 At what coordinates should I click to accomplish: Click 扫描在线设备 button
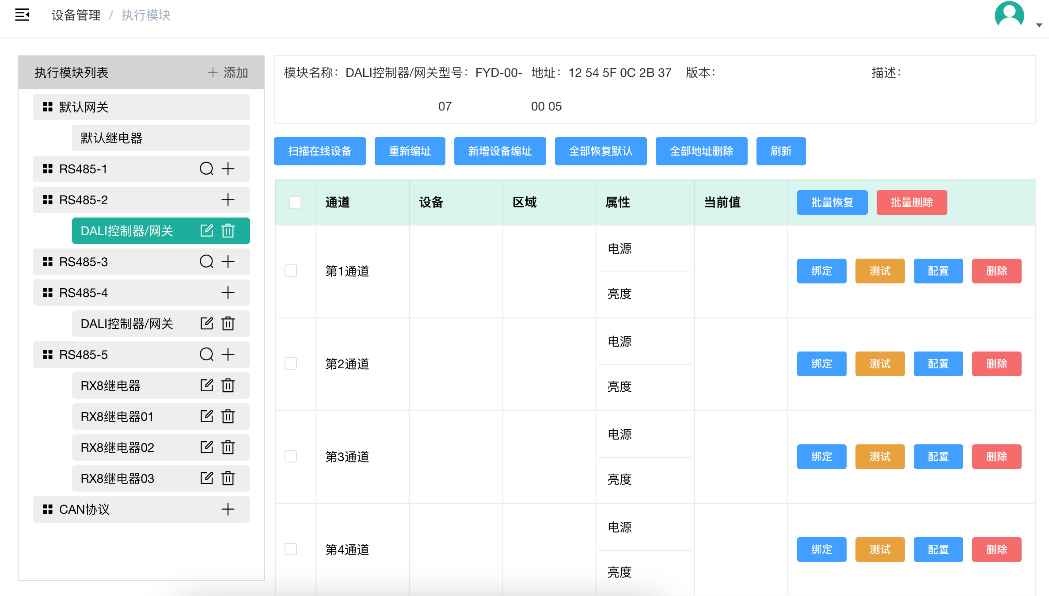pos(320,151)
